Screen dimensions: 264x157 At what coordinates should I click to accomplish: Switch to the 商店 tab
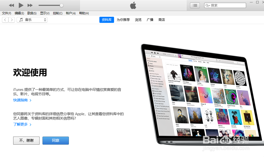[161, 20]
